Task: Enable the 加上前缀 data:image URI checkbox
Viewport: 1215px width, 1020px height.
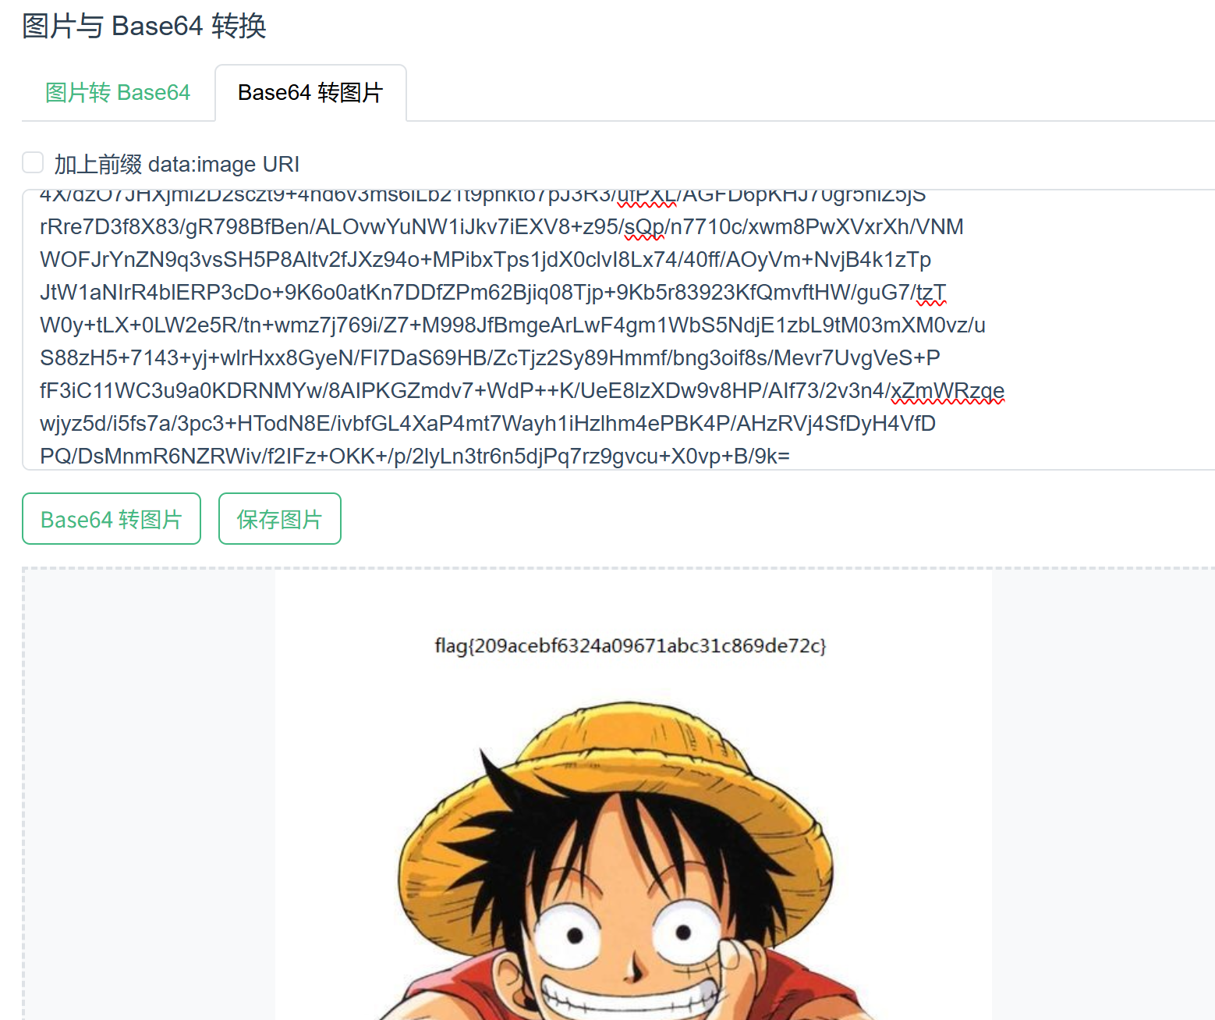Action: (x=33, y=162)
